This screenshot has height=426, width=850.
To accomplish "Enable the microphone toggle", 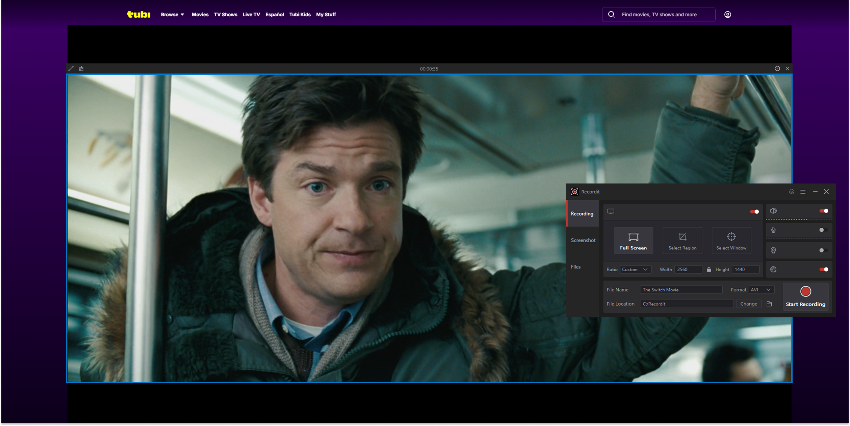I will tap(824, 230).
